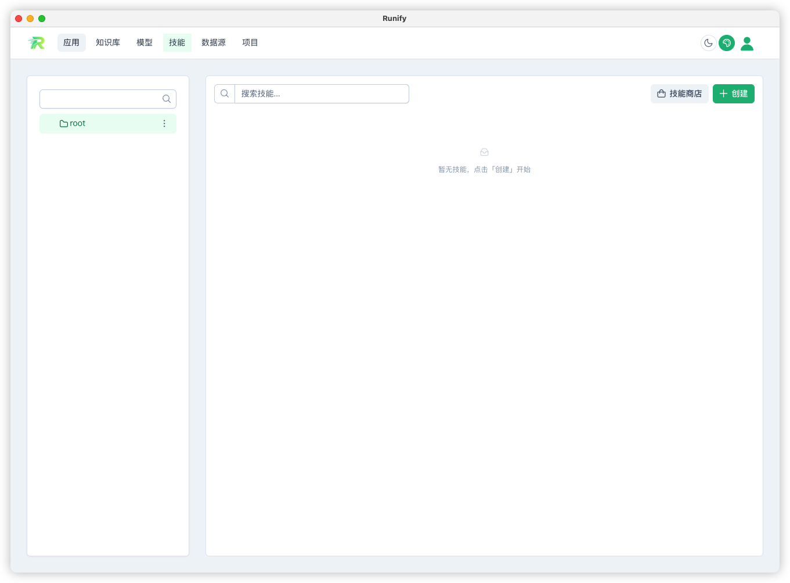Screen dimensions: 790x583
Task: Click the empty inbox icon
Action: coord(484,152)
